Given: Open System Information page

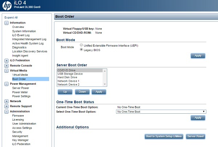Looking at the screenshot, I should coord(24,31).
